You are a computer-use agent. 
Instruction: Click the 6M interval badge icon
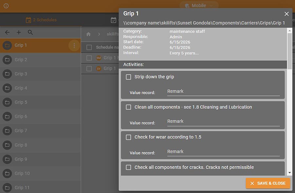[x=99, y=58]
